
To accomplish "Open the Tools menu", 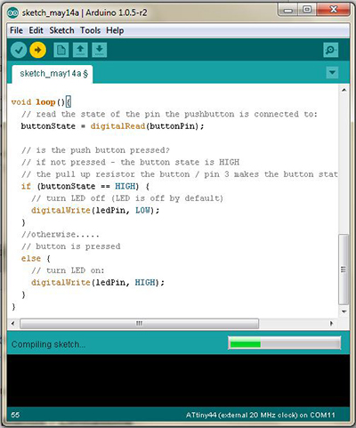I will pos(90,30).
